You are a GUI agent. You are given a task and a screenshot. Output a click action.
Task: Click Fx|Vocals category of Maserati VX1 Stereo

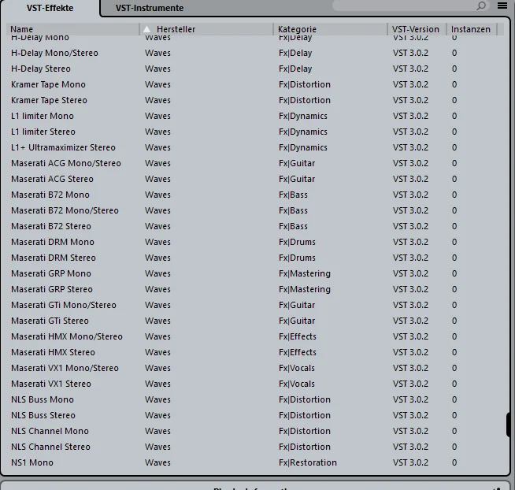(x=297, y=384)
